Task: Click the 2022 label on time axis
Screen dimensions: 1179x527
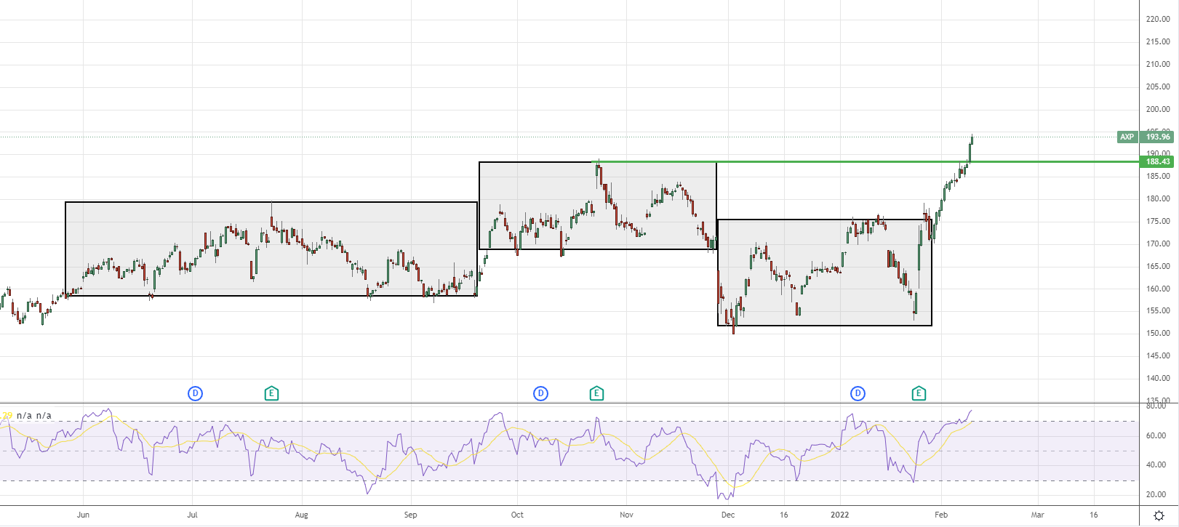Action: (839, 515)
